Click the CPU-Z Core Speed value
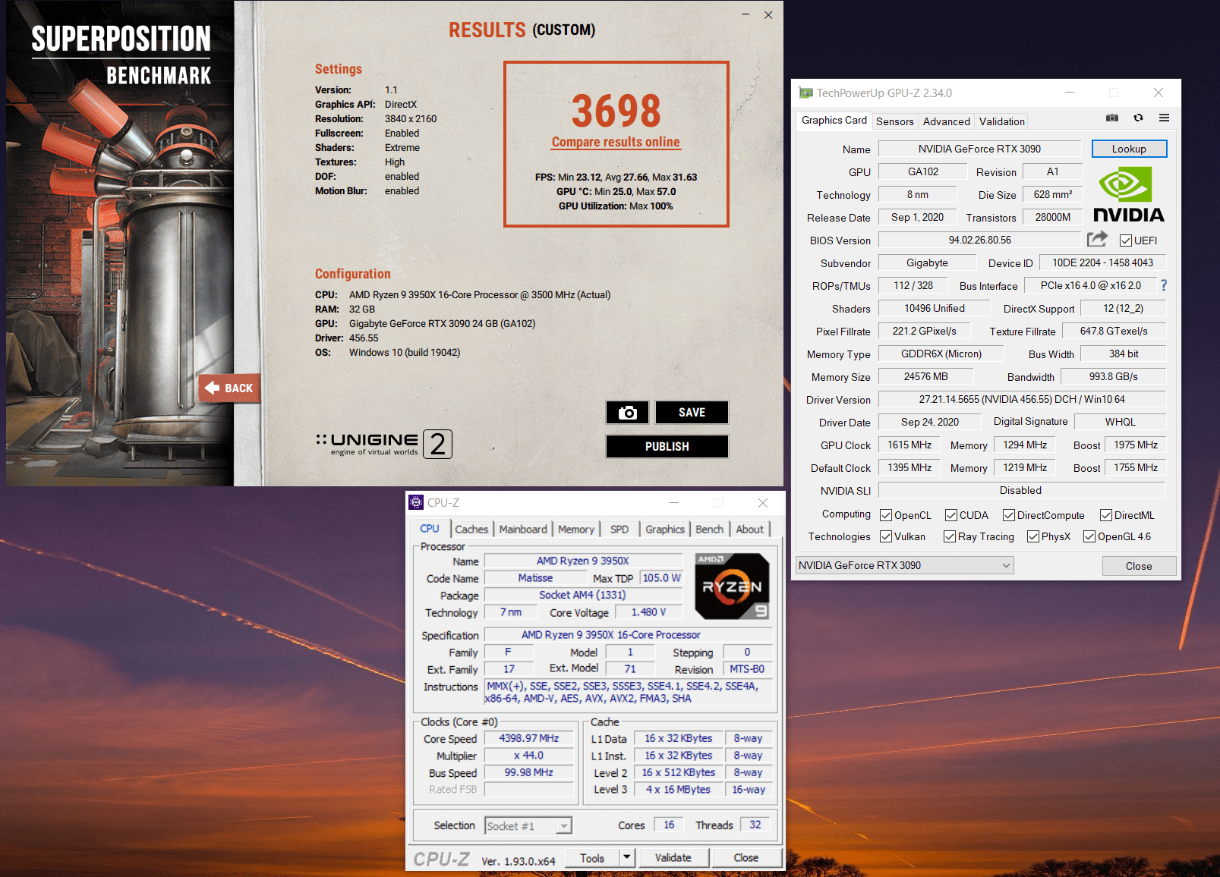1220x877 pixels. [528, 738]
